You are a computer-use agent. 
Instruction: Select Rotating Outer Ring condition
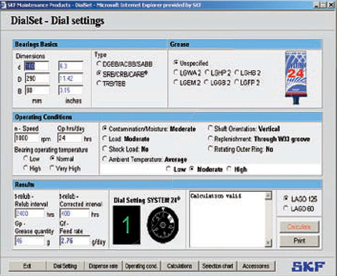tap(210, 148)
